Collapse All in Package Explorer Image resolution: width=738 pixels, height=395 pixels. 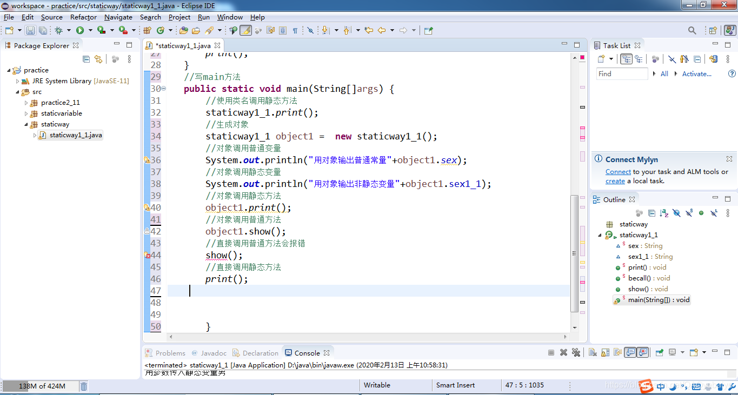pos(86,59)
